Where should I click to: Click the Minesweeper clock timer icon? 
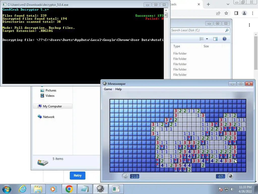[125, 176]
